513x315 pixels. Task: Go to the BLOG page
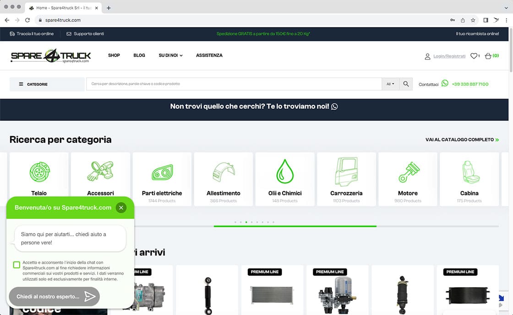coord(139,55)
